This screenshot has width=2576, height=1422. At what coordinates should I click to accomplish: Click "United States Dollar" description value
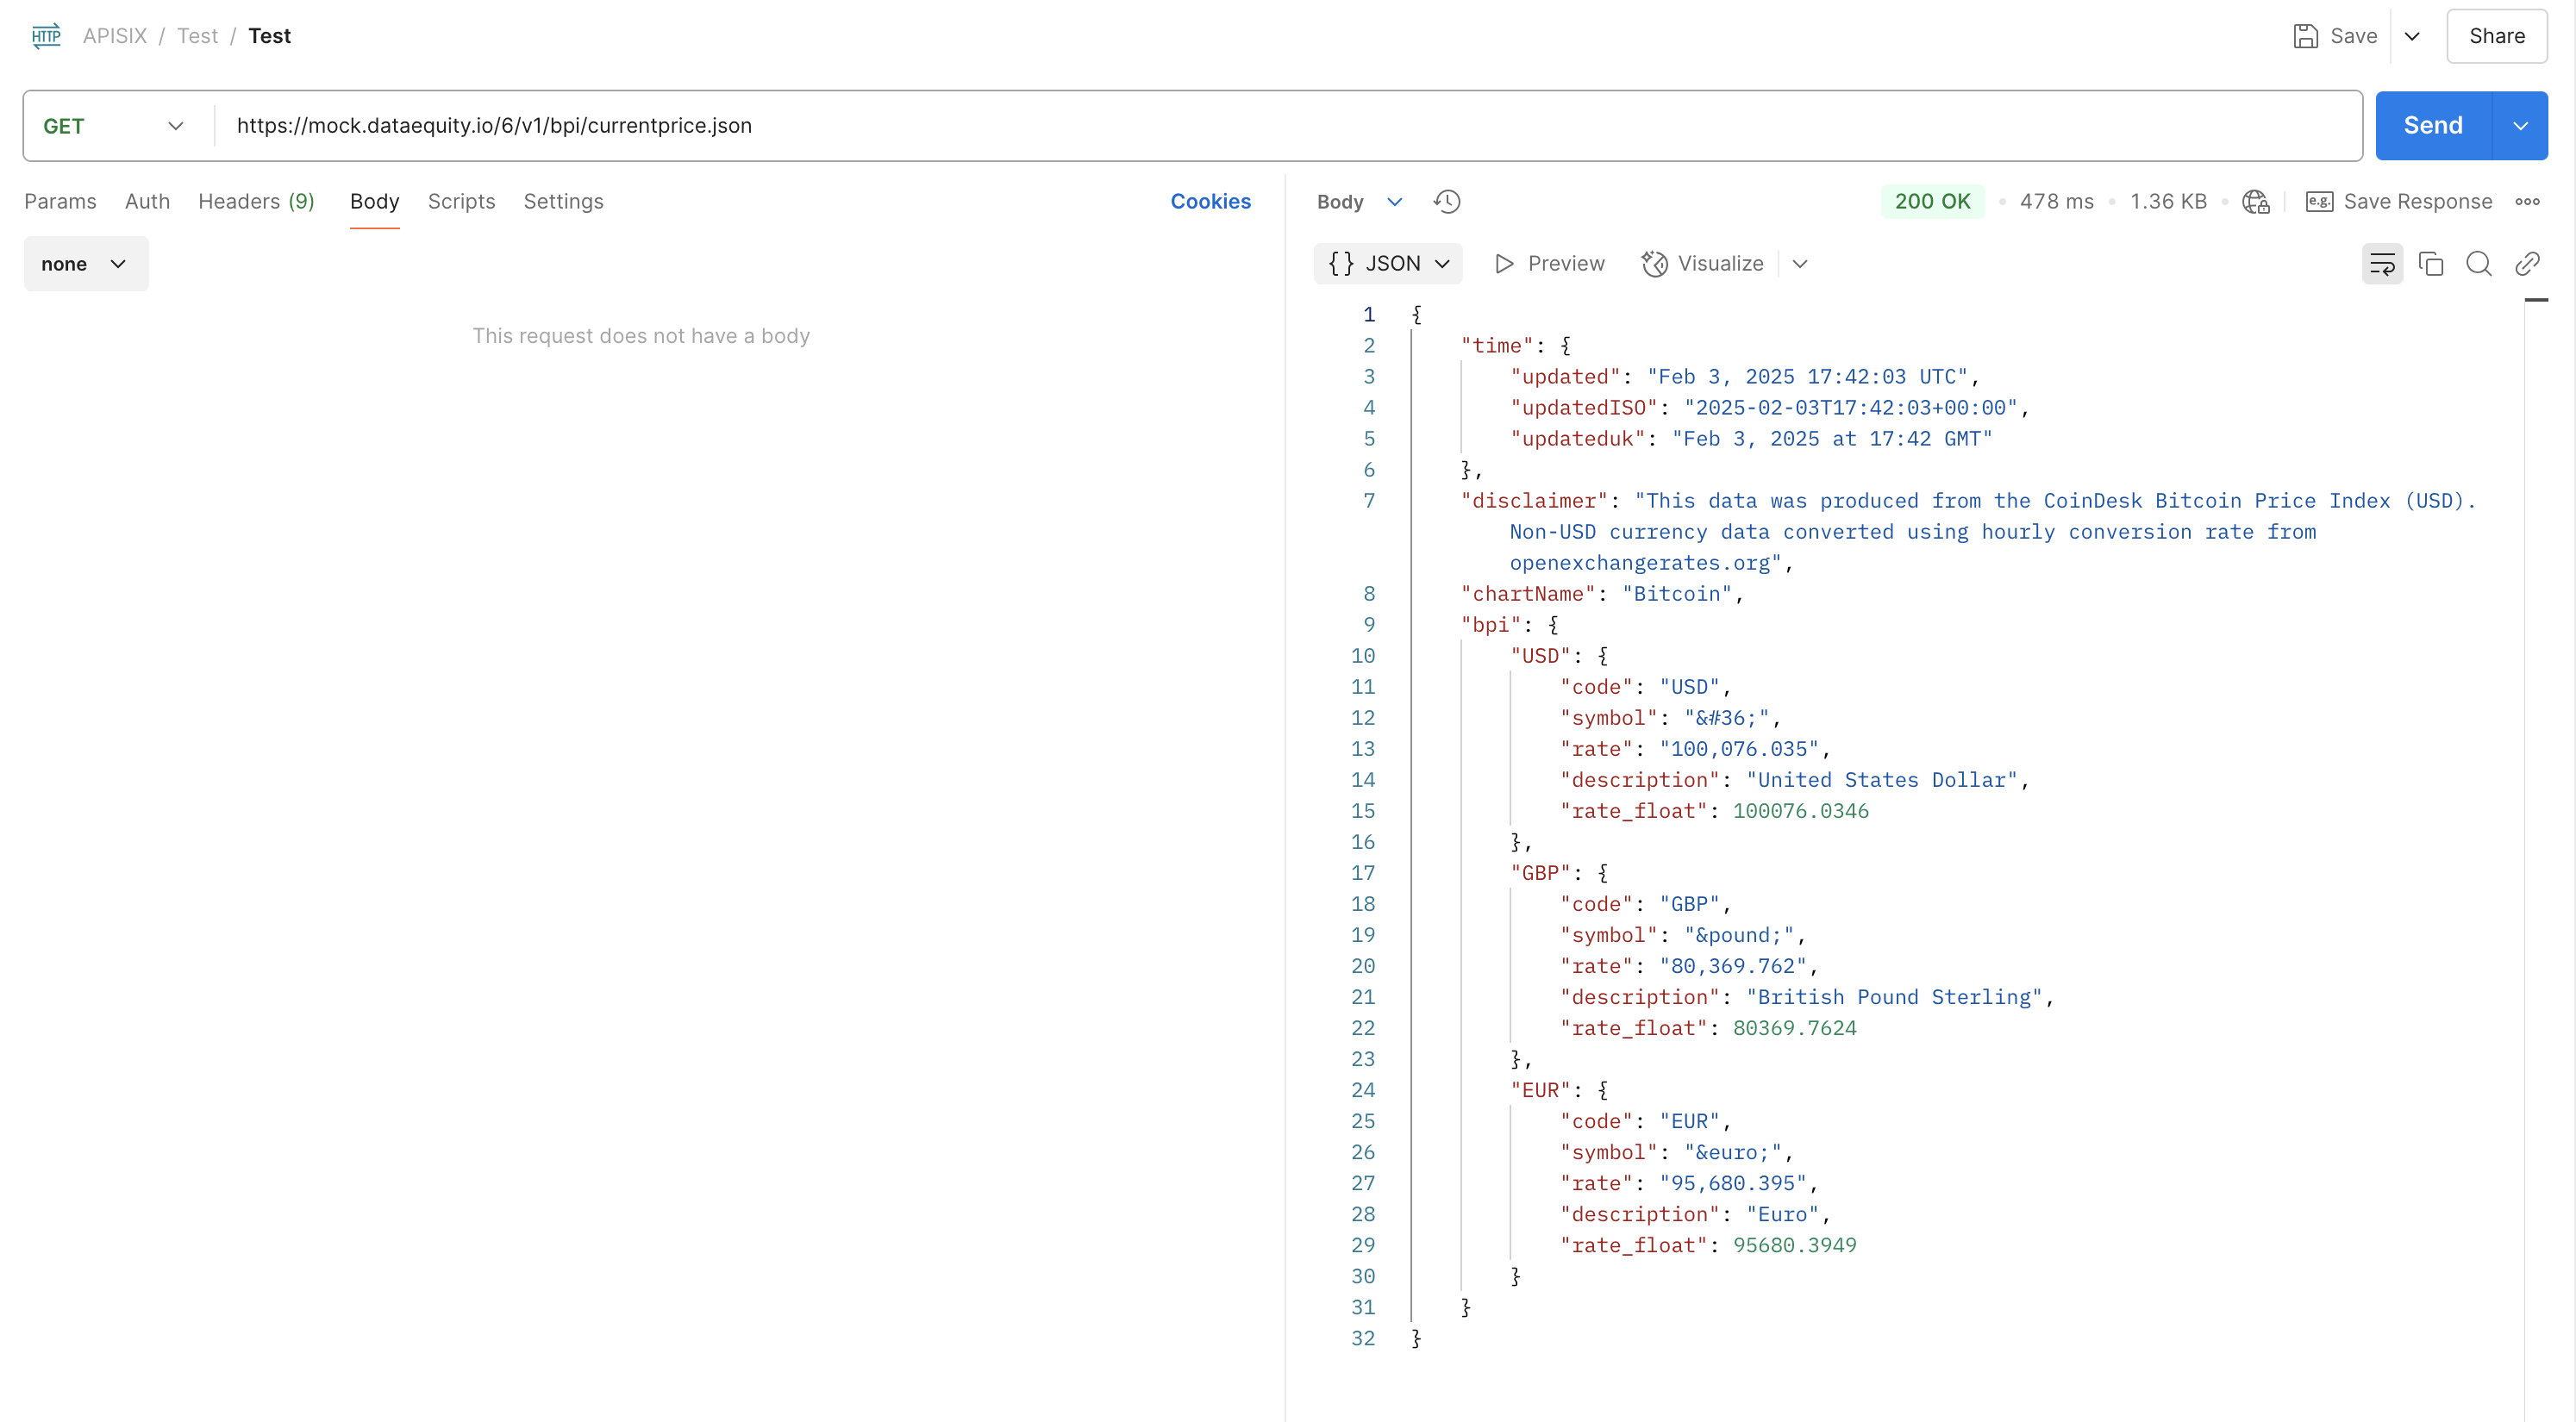tap(1881, 780)
